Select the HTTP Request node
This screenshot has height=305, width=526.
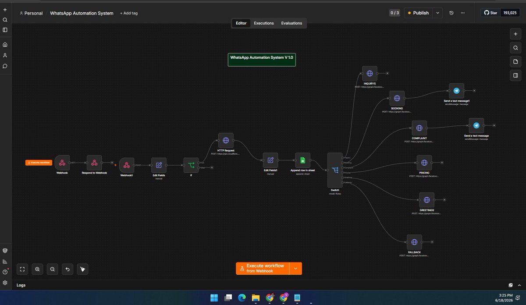226,141
